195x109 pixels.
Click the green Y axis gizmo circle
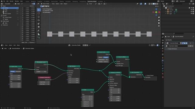pos(156,12)
